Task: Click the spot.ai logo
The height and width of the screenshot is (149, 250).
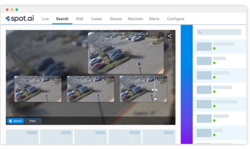Action: pos(20,19)
